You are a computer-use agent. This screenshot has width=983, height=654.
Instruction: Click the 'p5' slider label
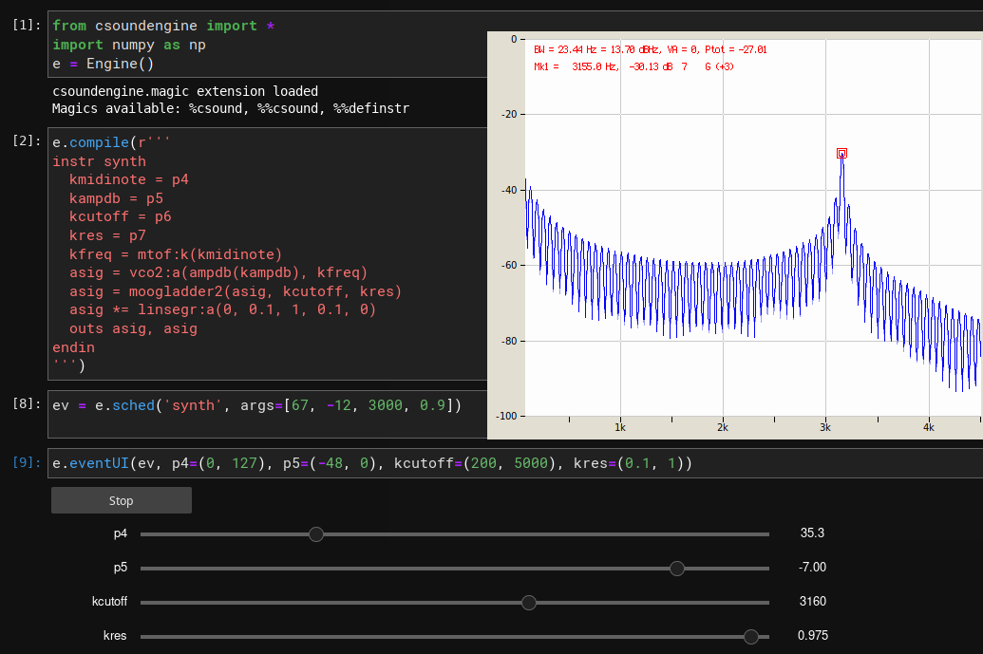(121, 568)
